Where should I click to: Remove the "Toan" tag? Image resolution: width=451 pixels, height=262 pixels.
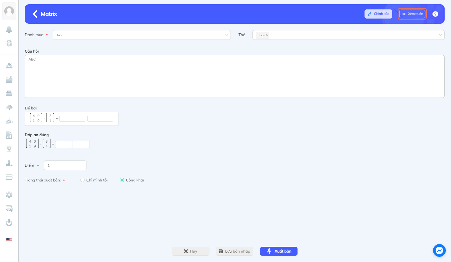(x=267, y=35)
